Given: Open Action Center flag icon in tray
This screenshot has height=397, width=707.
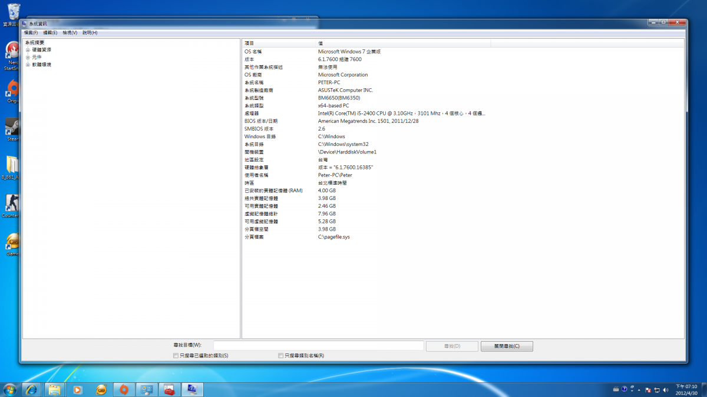Looking at the screenshot, I should pos(648,389).
